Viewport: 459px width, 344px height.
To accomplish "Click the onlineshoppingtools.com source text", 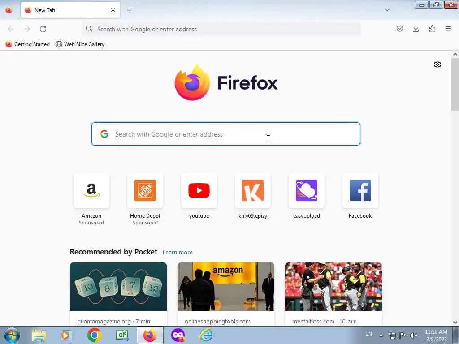I will [x=217, y=321].
